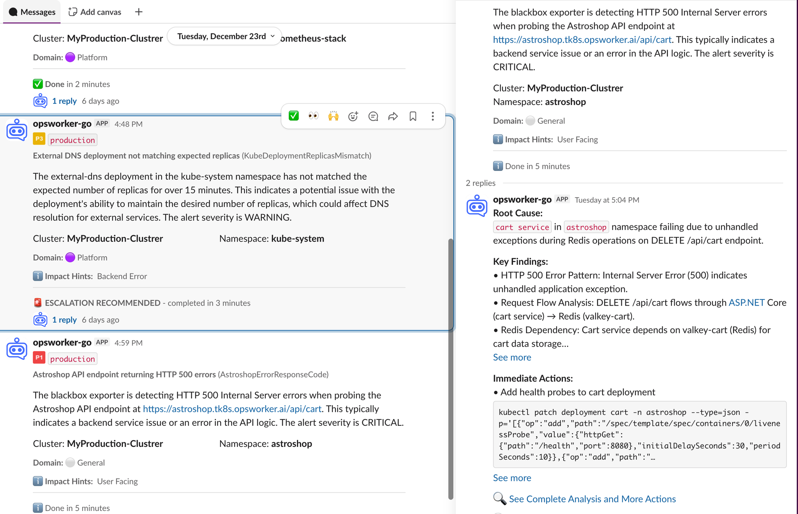React with the eyes emoji
The width and height of the screenshot is (798, 514).
(x=314, y=116)
